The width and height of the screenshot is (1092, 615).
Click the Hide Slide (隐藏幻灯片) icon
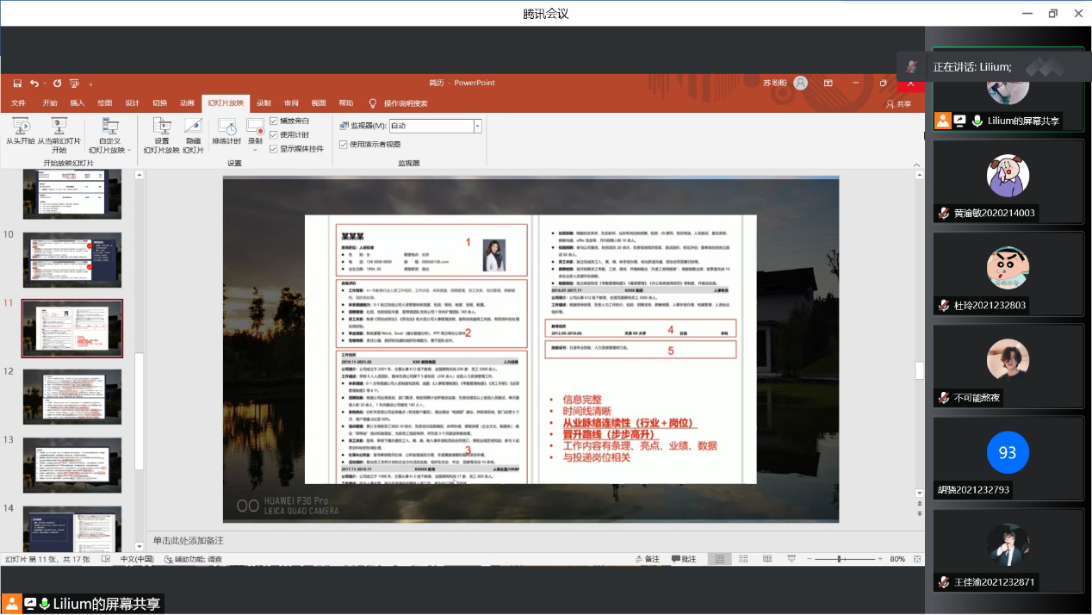193,127
